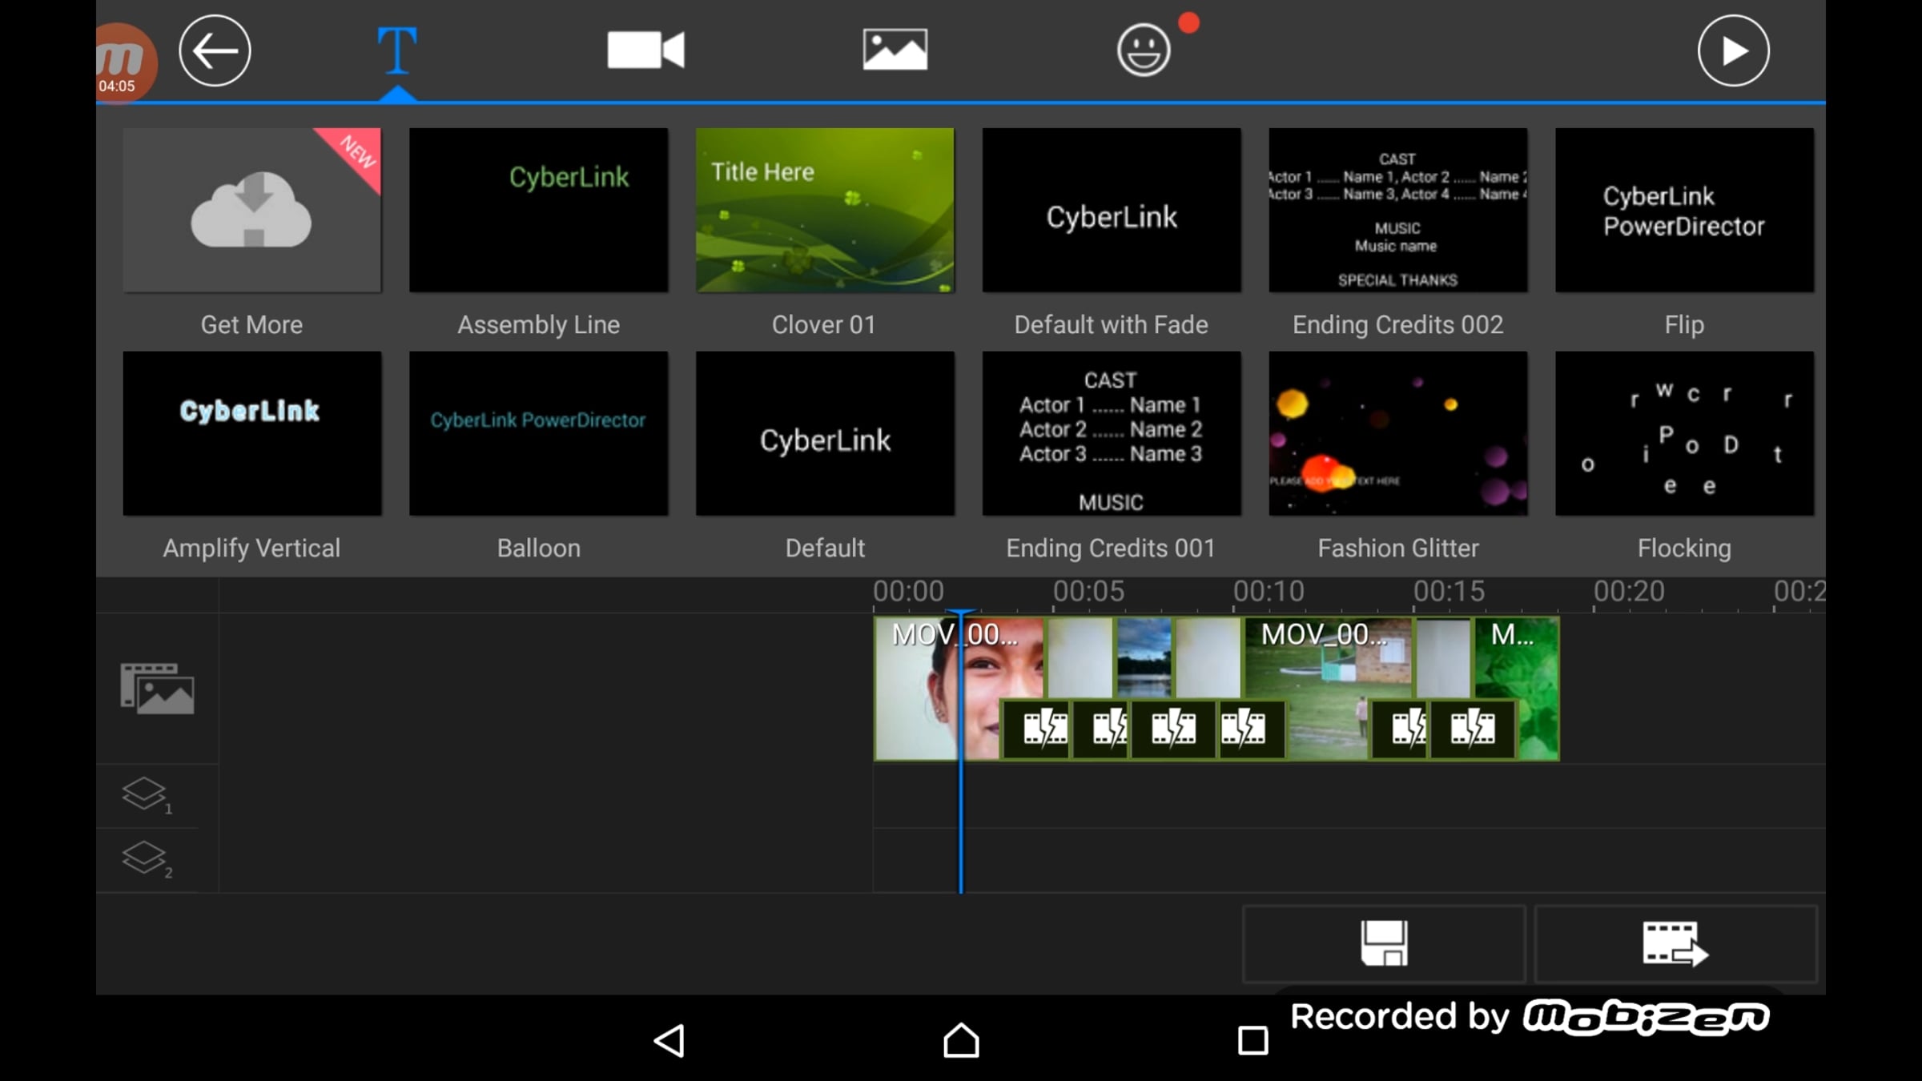1922x1081 pixels.
Task: Save project with the floppy disk icon
Action: (x=1384, y=943)
